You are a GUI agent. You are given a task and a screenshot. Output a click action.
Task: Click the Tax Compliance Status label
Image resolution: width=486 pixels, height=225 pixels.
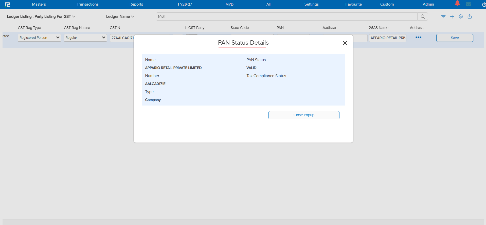click(266, 76)
